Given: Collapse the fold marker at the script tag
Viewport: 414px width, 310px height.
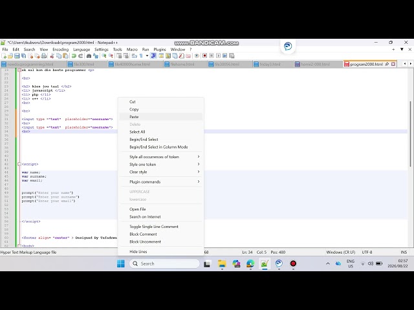Looking at the screenshot, I should pyautogui.click(x=19, y=164).
